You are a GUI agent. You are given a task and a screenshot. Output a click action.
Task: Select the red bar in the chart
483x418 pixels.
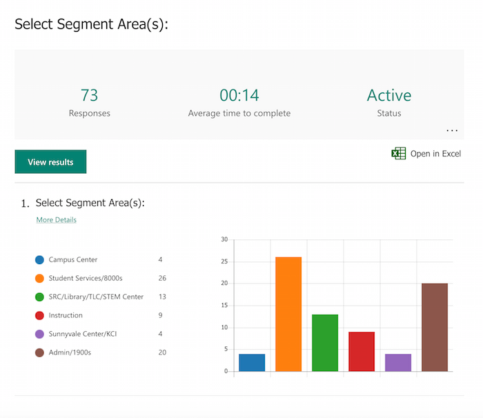362,351
